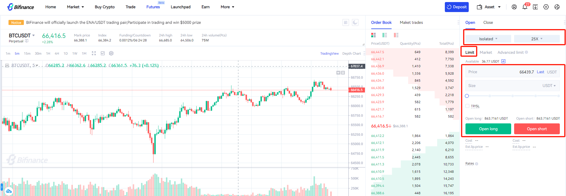The image size is (566, 196).
Task: Show only buy orders in order book
Action: click(385, 35)
